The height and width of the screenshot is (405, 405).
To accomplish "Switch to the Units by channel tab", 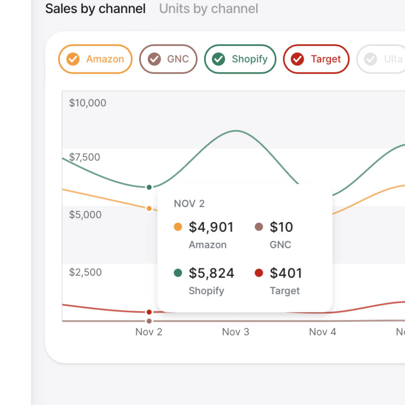I will tap(208, 9).
